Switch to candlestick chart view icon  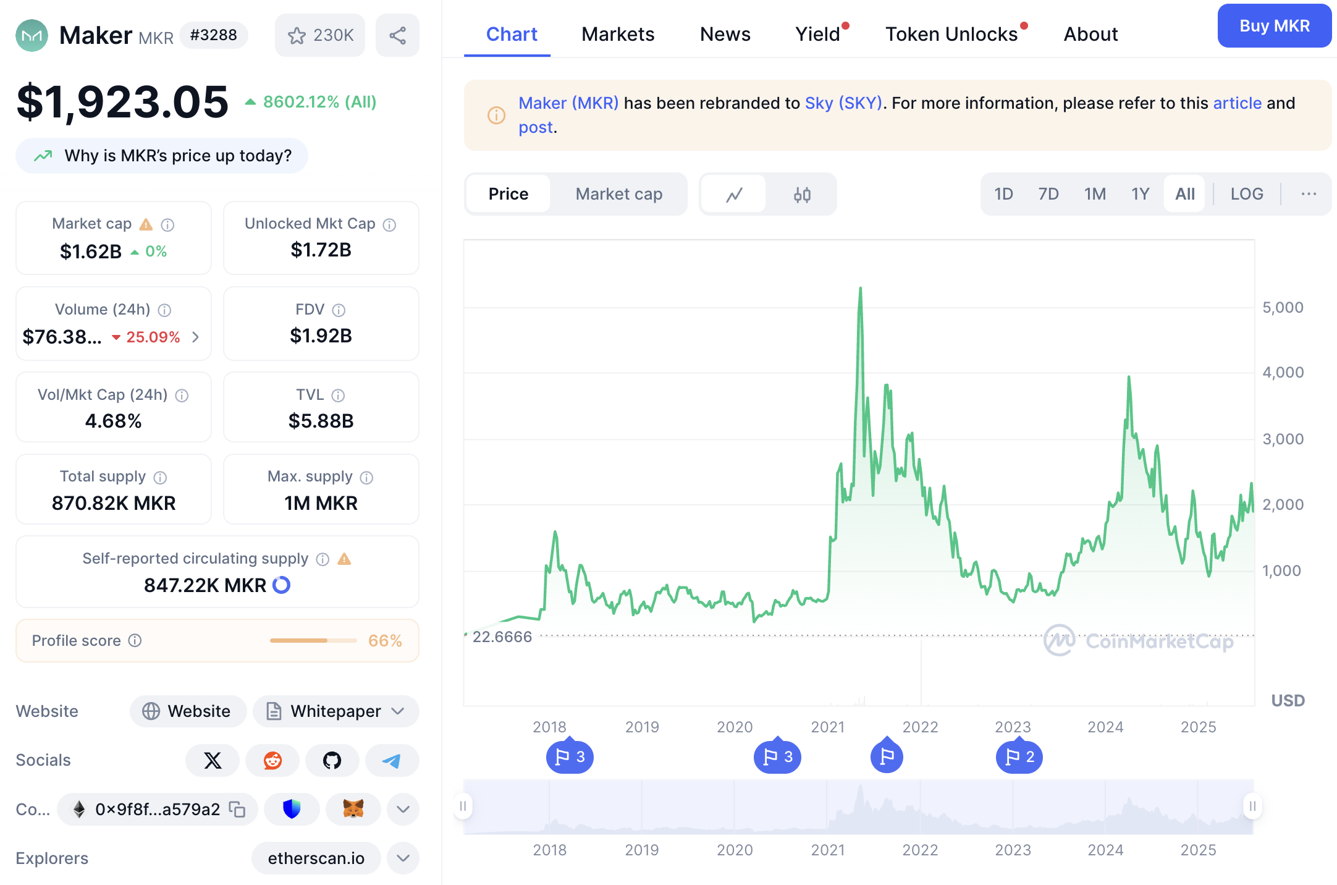point(802,195)
